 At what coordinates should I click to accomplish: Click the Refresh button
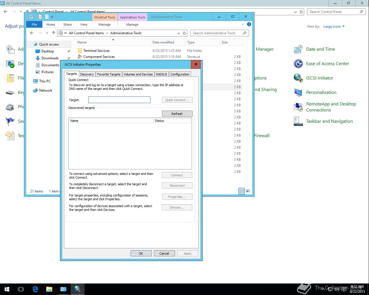pyautogui.click(x=177, y=114)
